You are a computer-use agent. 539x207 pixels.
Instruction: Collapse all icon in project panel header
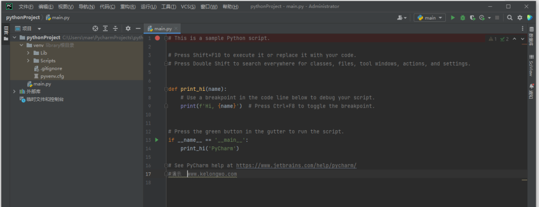tap(116, 29)
